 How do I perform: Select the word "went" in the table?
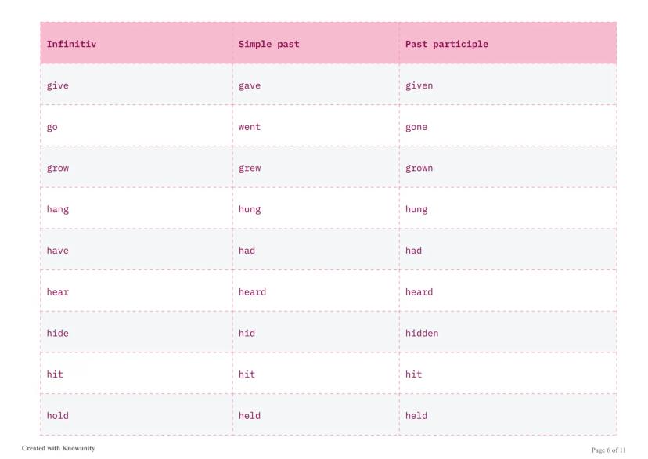250,127
